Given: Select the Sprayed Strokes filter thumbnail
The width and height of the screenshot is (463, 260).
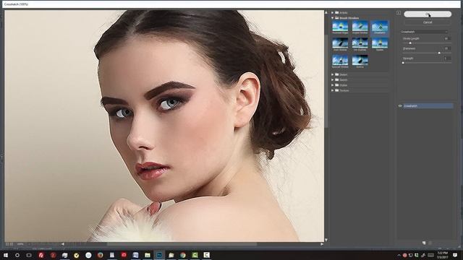Looking at the screenshot, I should tap(340, 61).
